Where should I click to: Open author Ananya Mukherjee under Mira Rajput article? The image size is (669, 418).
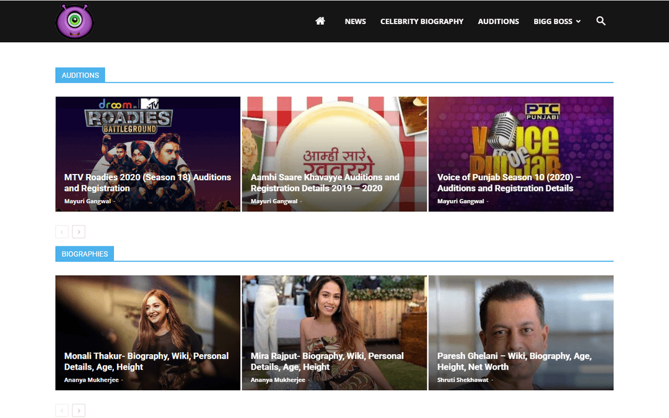point(278,380)
